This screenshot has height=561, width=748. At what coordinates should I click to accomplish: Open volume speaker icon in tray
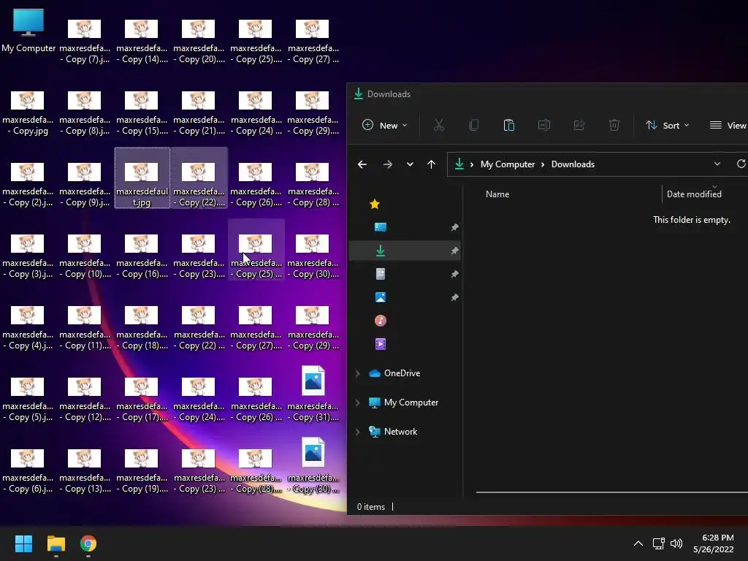tap(676, 543)
